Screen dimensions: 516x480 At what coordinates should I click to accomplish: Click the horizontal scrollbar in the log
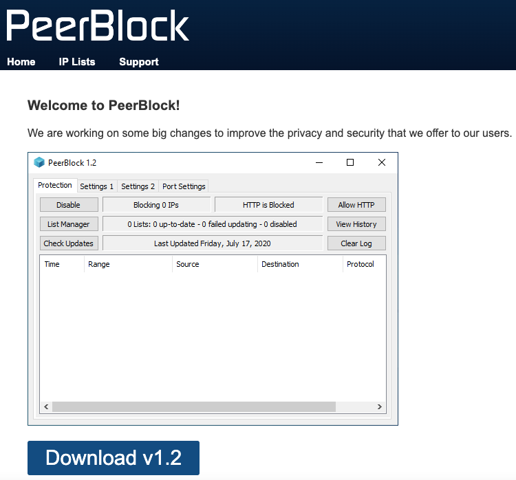pos(194,406)
